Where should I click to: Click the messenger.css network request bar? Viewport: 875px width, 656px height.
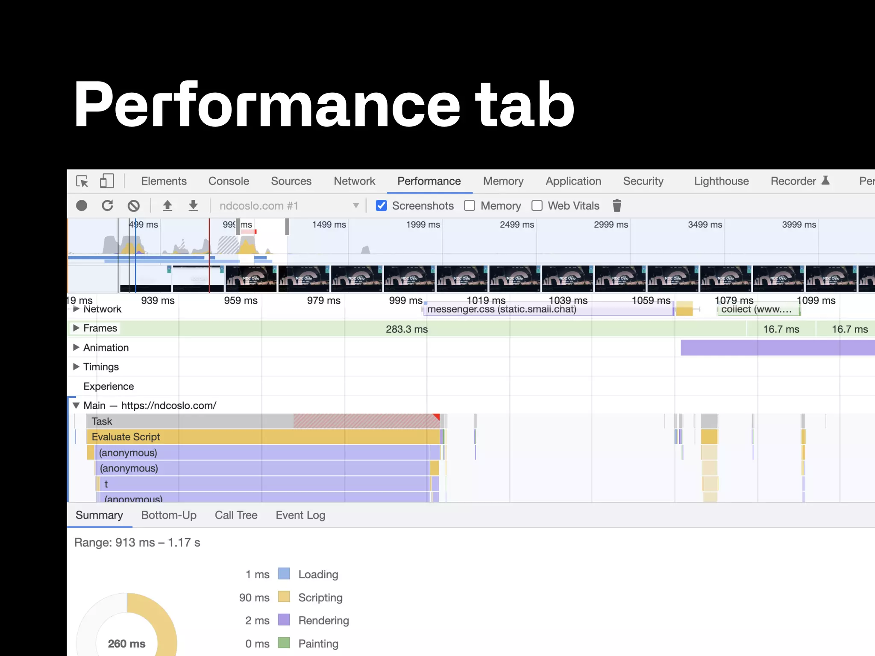point(548,309)
